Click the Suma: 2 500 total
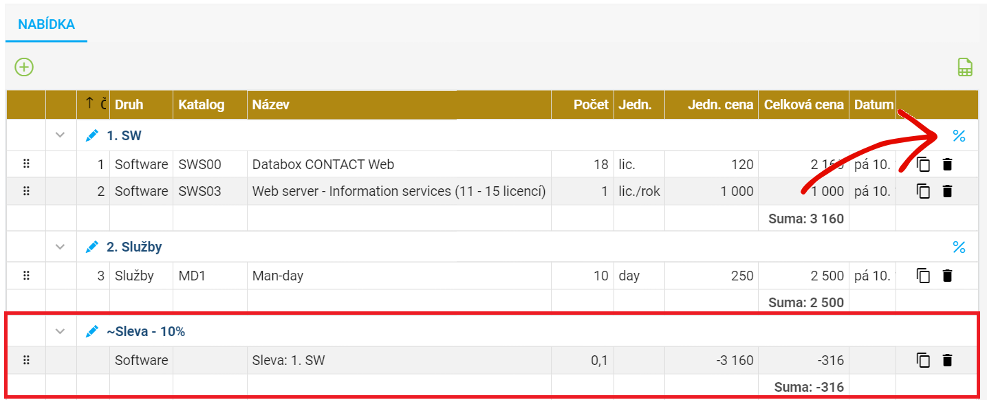Image resolution: width=987 pixels, height=400 pixels. [x=806, y=302]
